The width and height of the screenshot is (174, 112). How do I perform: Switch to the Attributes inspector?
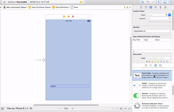[x=155, y=7]
